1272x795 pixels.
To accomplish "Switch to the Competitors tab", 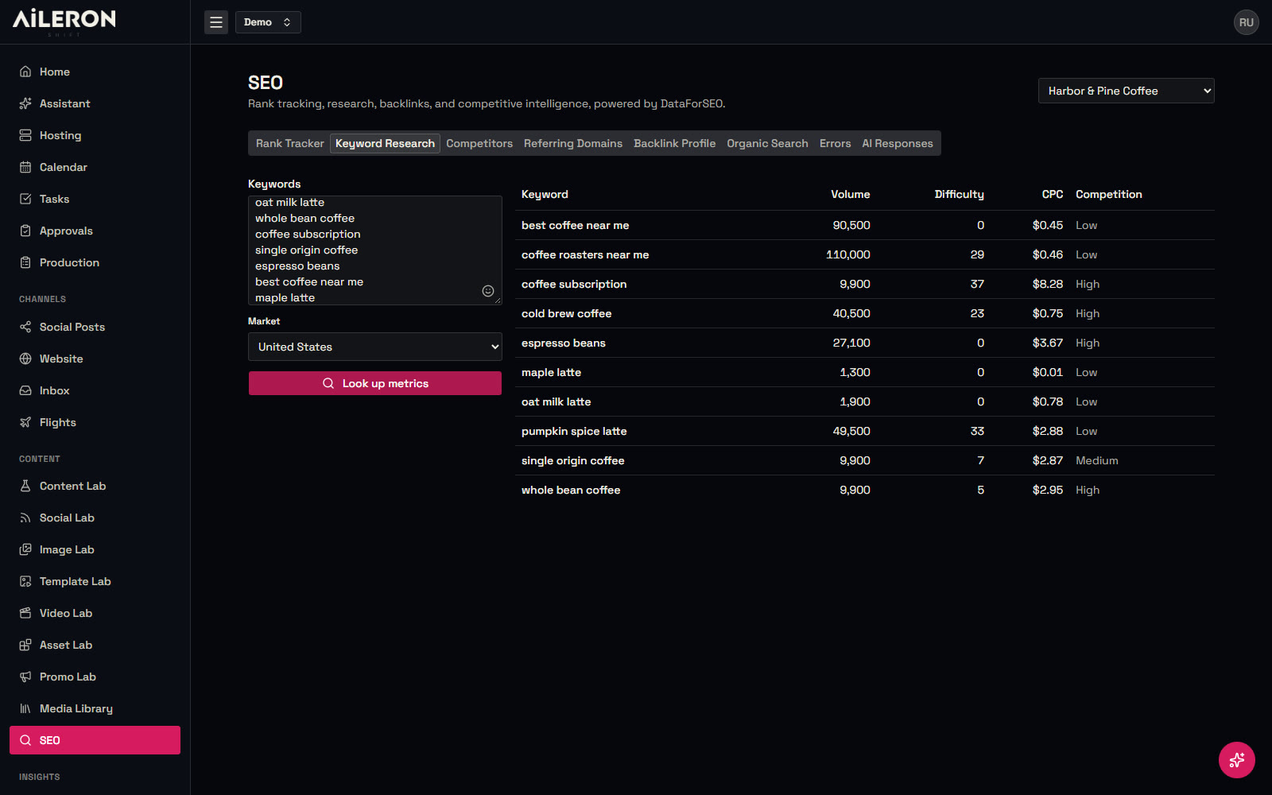I will pos(479,143).
